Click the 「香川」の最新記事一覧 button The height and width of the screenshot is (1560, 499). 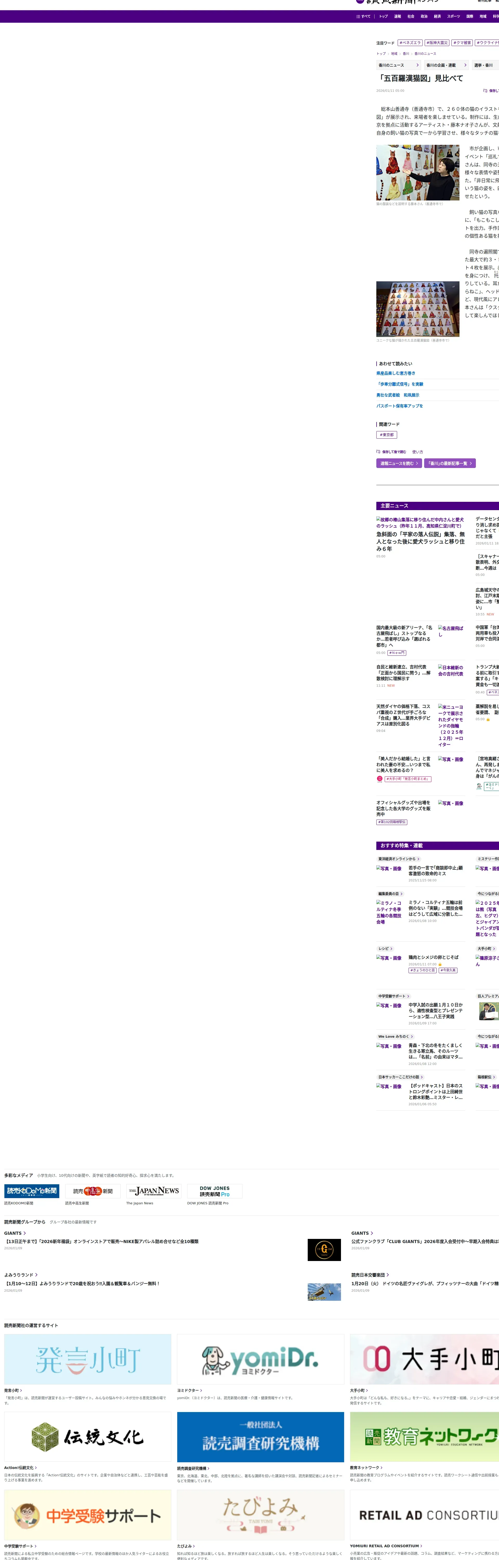(x=449, y=463)
